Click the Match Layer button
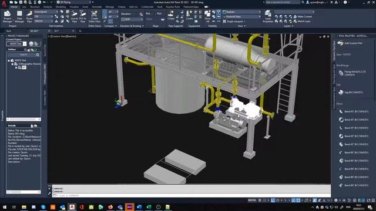 pyautogui.click(x=302, y=21)
